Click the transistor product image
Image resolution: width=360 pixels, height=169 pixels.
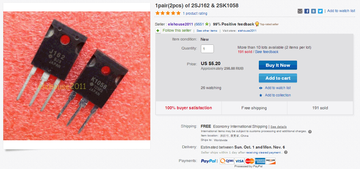[x=77, y=76]
